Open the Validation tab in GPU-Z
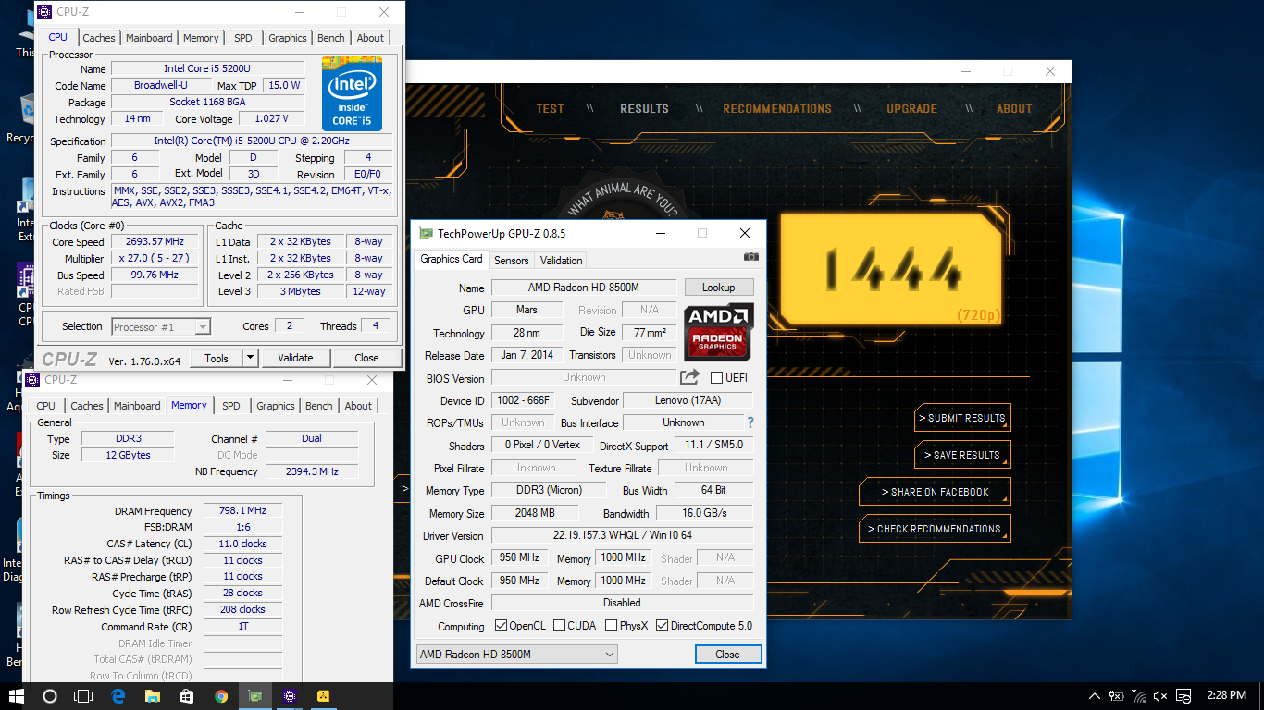 [x=561, y=261]
